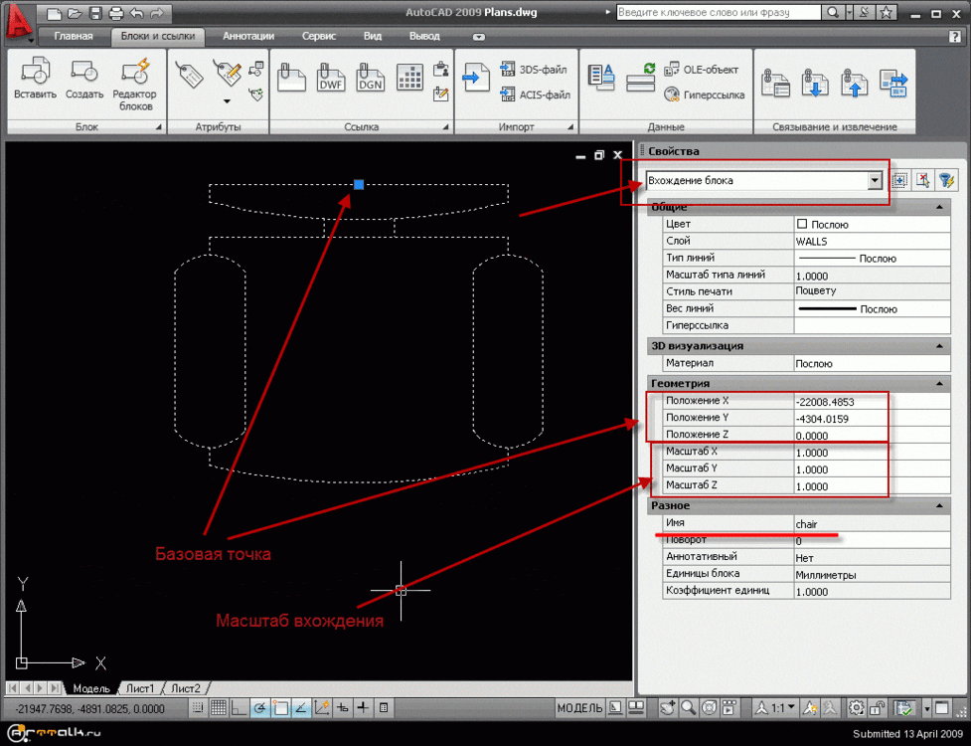Toggle ortho mode in the status bar

[237, 708]
